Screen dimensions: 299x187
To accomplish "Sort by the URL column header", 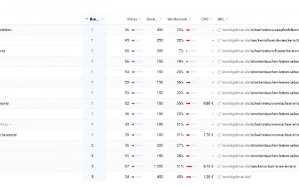I will pos(221,19).
